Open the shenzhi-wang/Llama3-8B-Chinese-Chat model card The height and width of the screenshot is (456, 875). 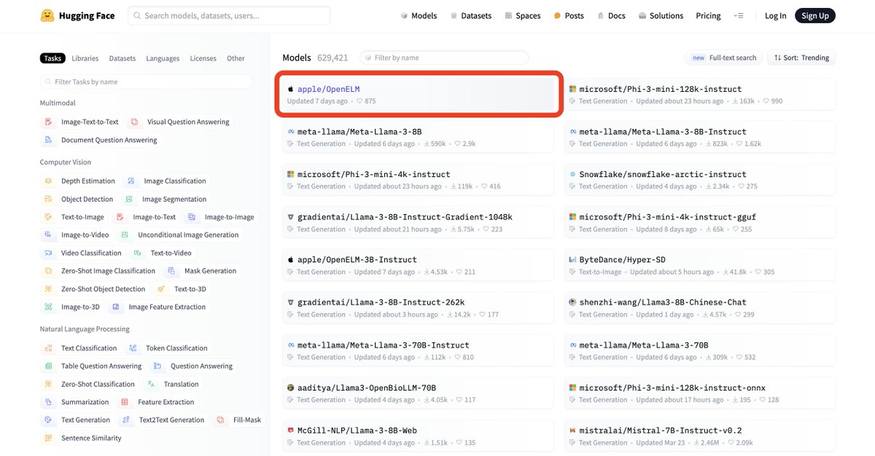point(700,308)
